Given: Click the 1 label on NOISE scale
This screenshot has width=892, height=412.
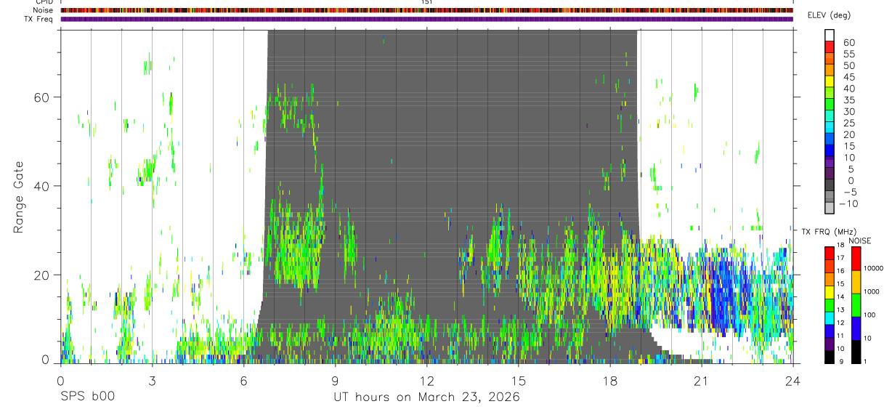Looking at the screenshot, I should point(864,361).
